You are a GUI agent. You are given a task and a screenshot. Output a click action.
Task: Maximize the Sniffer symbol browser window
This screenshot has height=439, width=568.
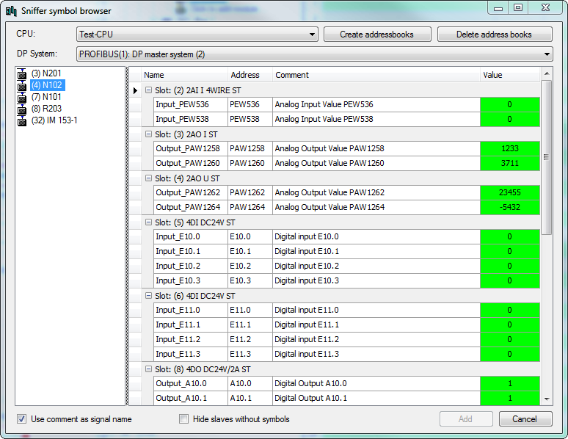click(x=518, y=7)
